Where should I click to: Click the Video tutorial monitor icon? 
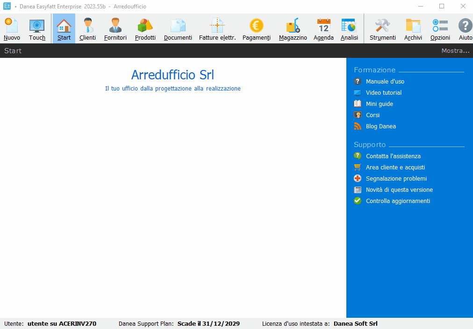(x=358, y=92)
